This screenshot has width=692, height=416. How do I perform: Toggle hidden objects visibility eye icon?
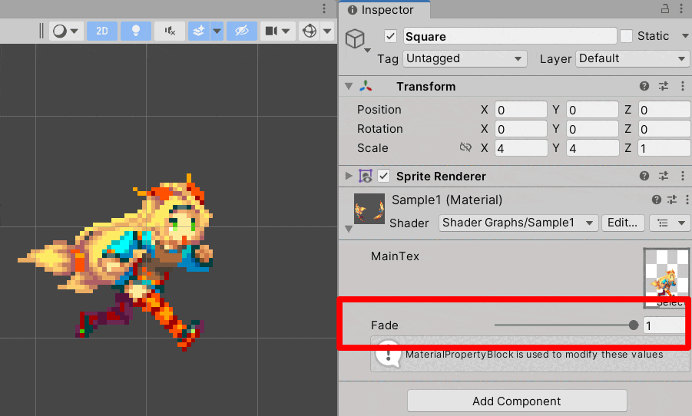[242, 31]
